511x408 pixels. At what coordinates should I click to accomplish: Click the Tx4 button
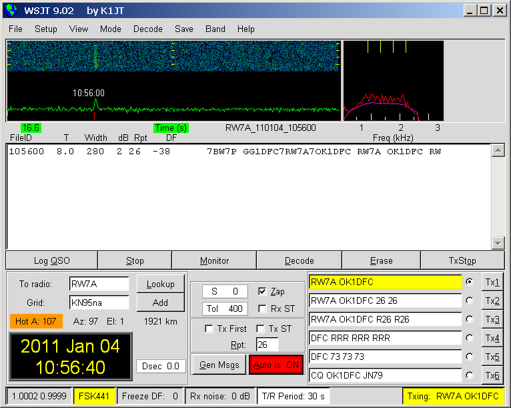click(492, 338)
